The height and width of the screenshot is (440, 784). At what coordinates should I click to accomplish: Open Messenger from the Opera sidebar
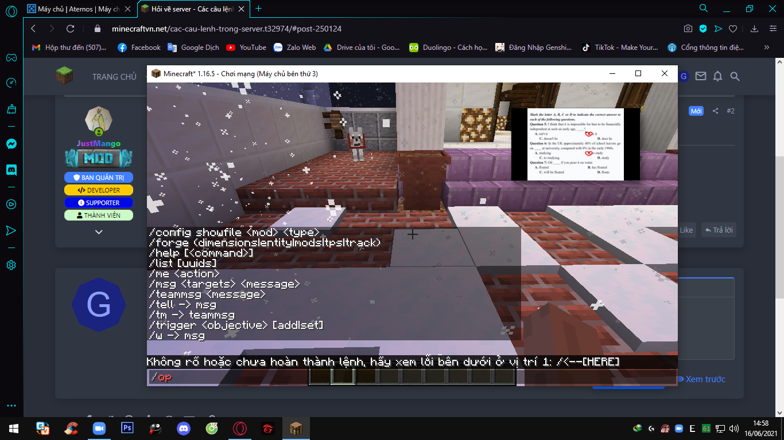point(11,144)
